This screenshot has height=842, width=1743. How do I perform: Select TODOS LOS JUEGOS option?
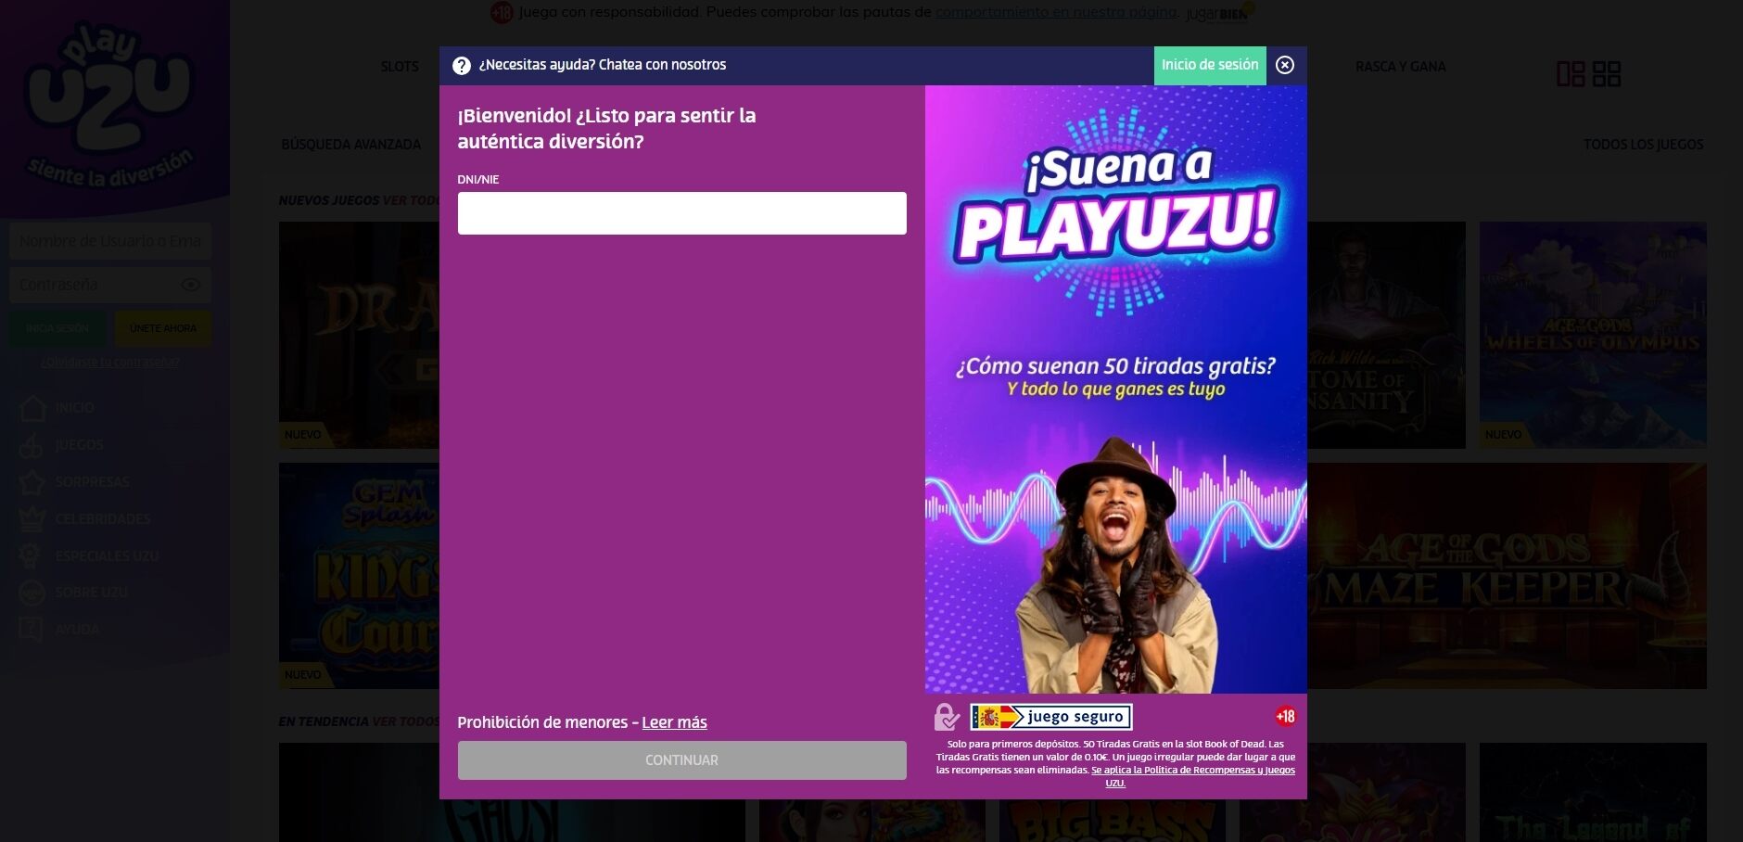click(1644, 145)
